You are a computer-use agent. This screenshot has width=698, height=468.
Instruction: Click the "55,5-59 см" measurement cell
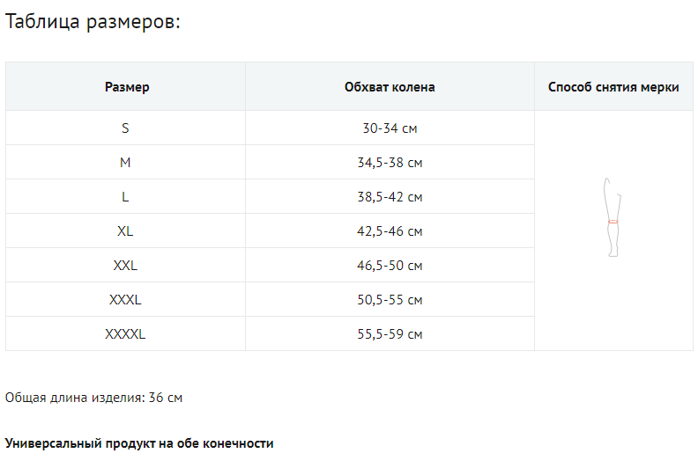(x=390, y=334)
